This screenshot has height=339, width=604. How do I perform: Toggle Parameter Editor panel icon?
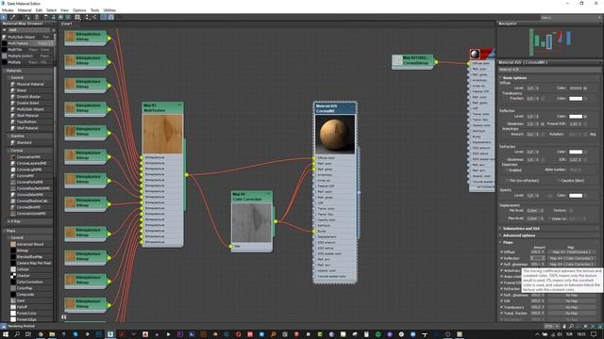tap(111, 17)
